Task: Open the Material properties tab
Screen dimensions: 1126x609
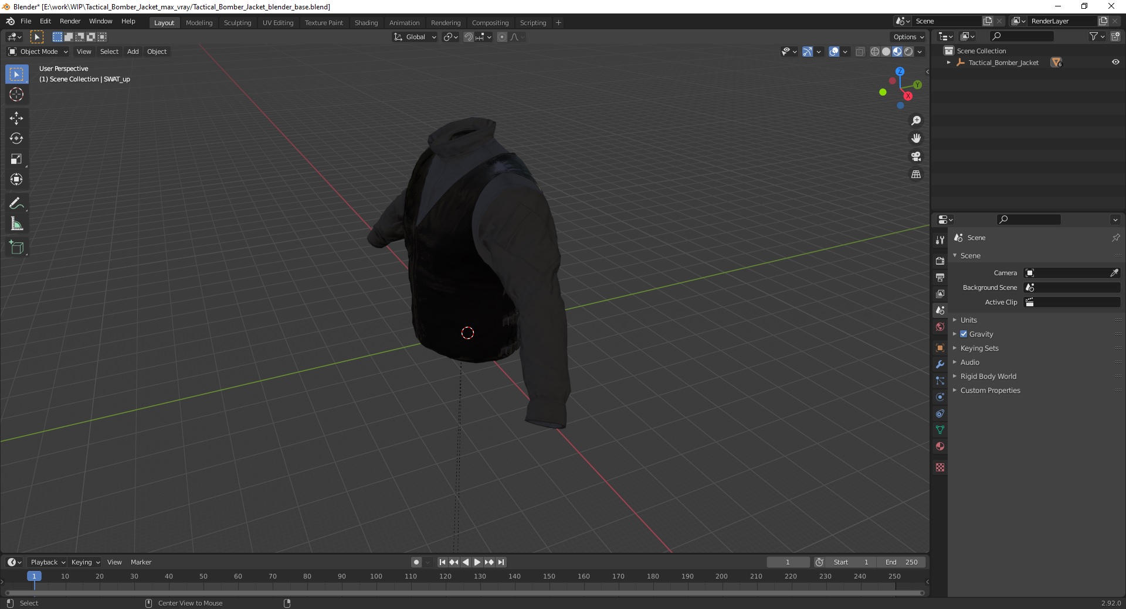Action: tap(940, 446)
